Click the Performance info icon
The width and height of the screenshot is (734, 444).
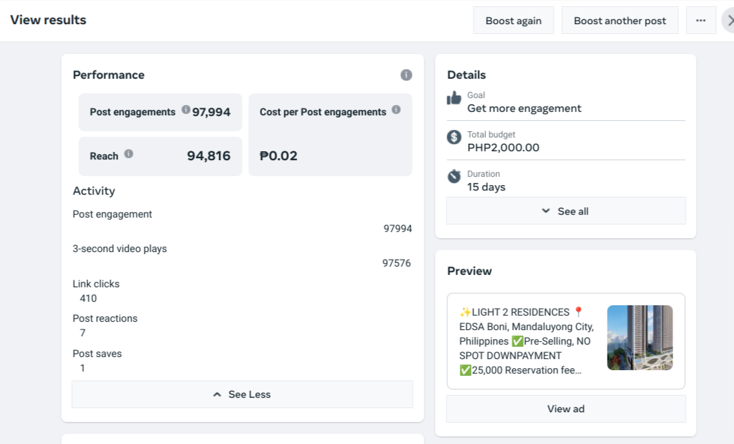pos(406,75)
